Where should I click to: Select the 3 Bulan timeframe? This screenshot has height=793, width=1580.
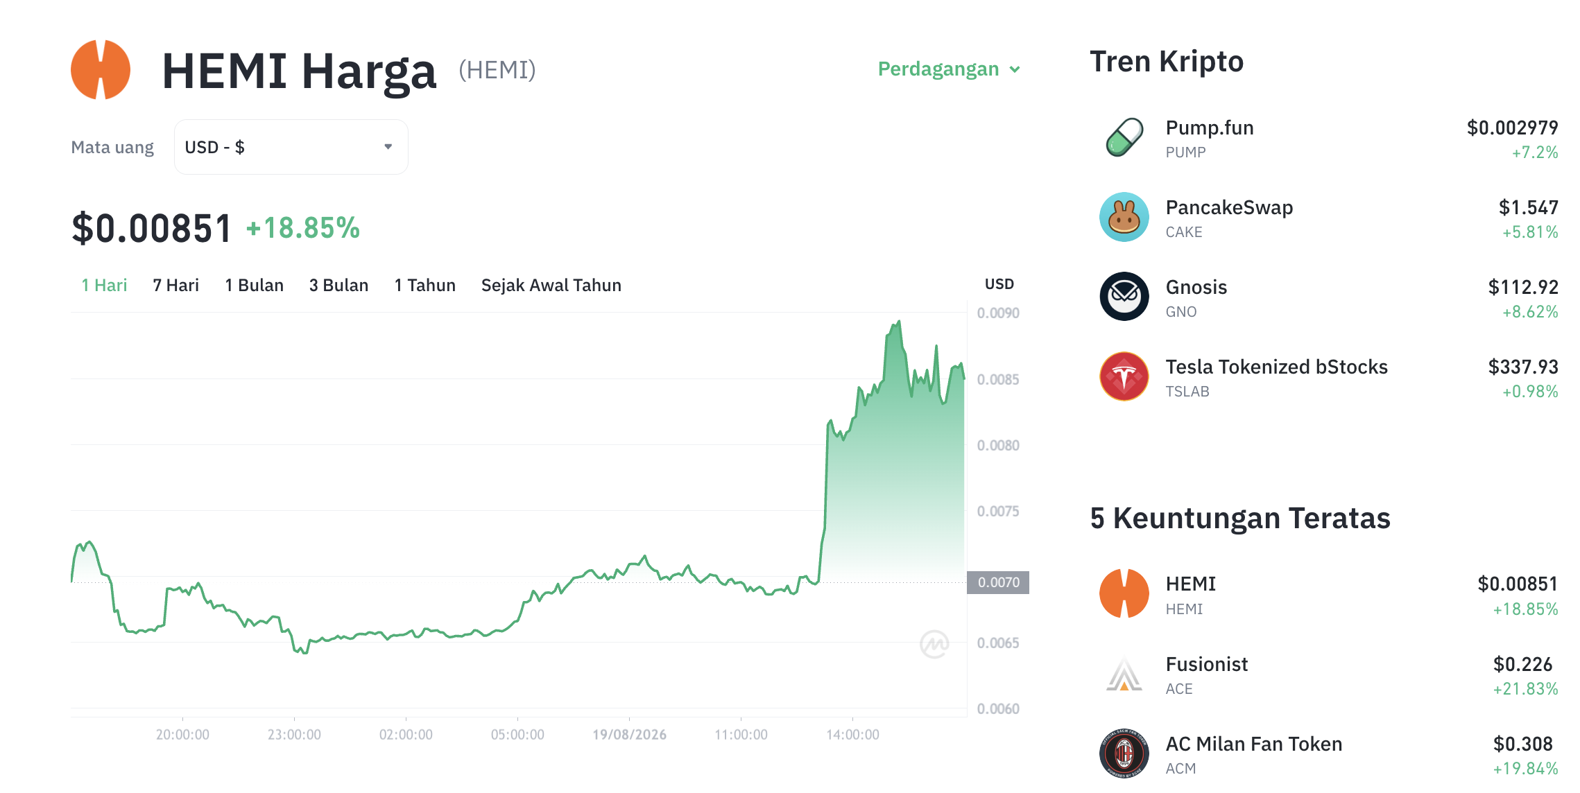tap(338, 286)
